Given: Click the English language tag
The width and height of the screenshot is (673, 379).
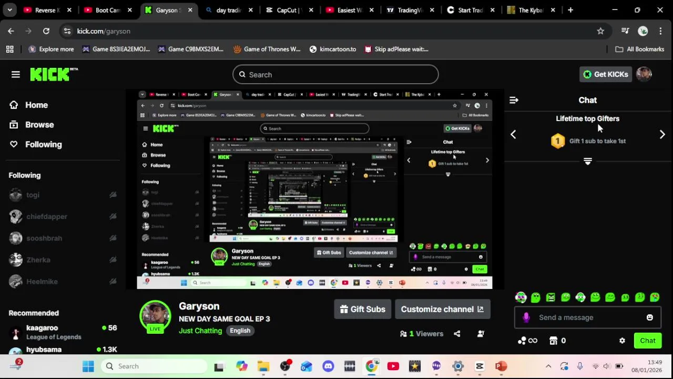Looking at the screenshot, I should (240, 331).
